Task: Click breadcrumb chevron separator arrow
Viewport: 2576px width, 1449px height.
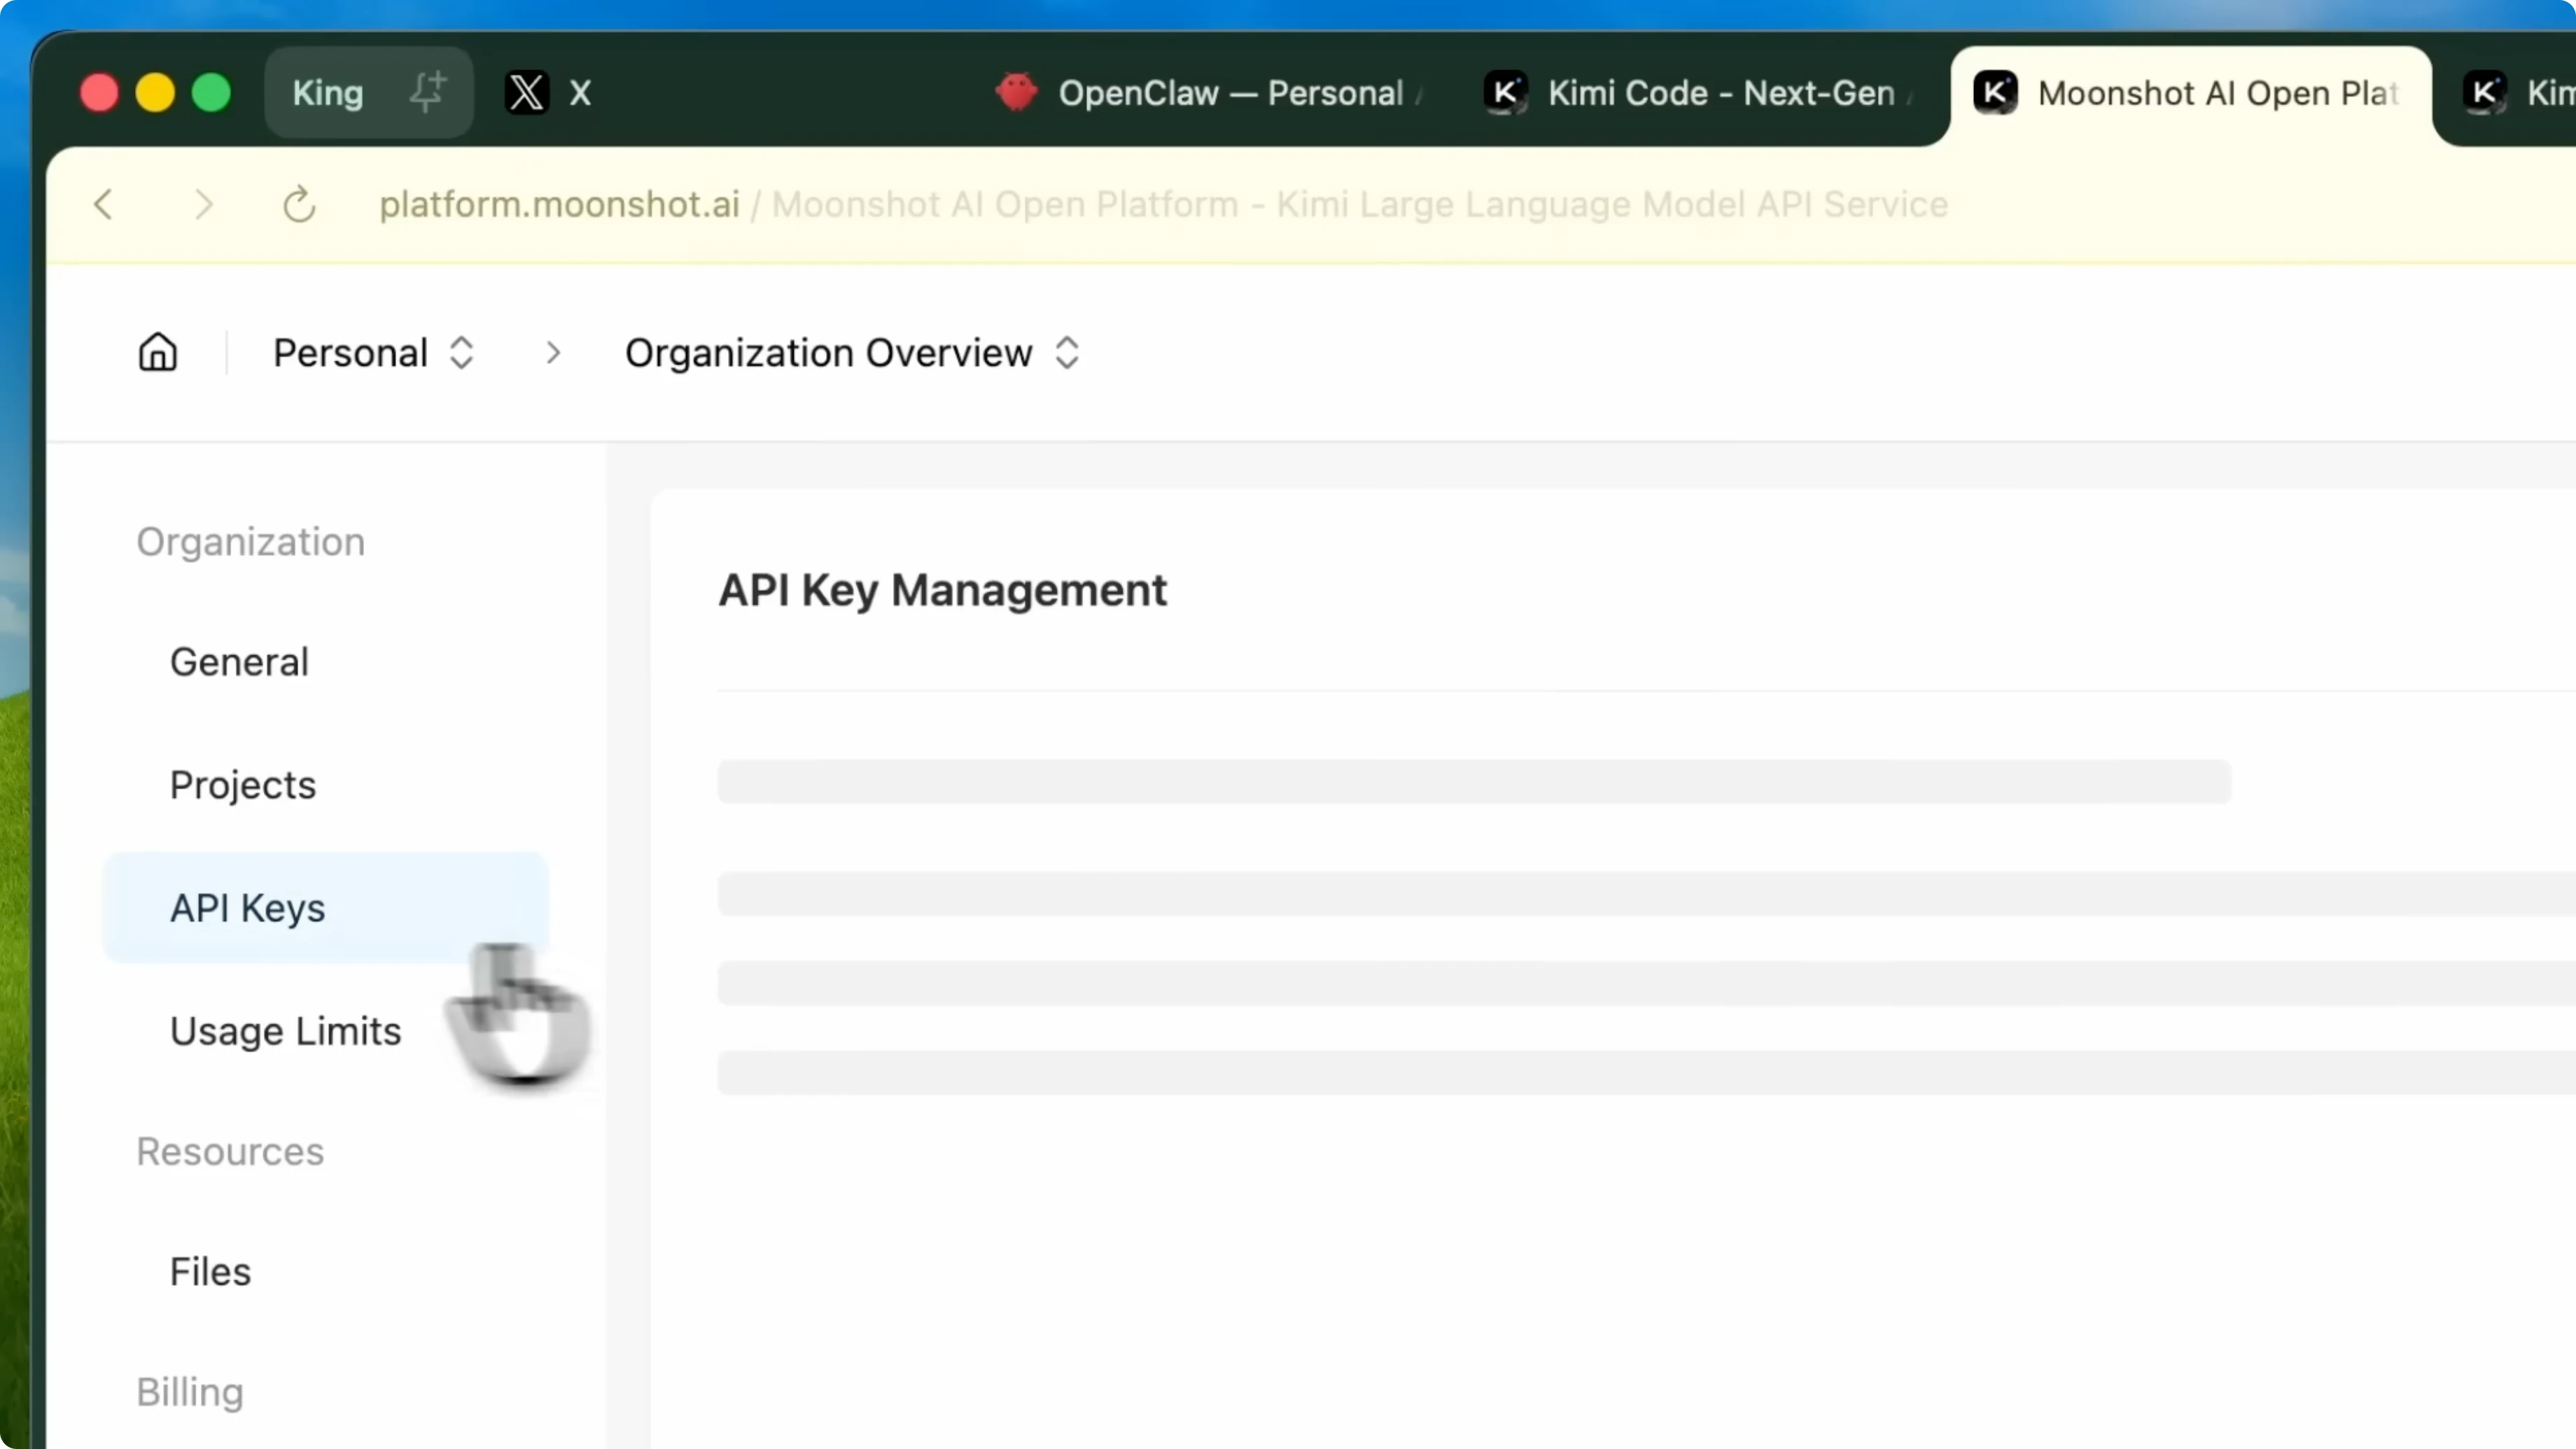Action: tap(553, 353)
